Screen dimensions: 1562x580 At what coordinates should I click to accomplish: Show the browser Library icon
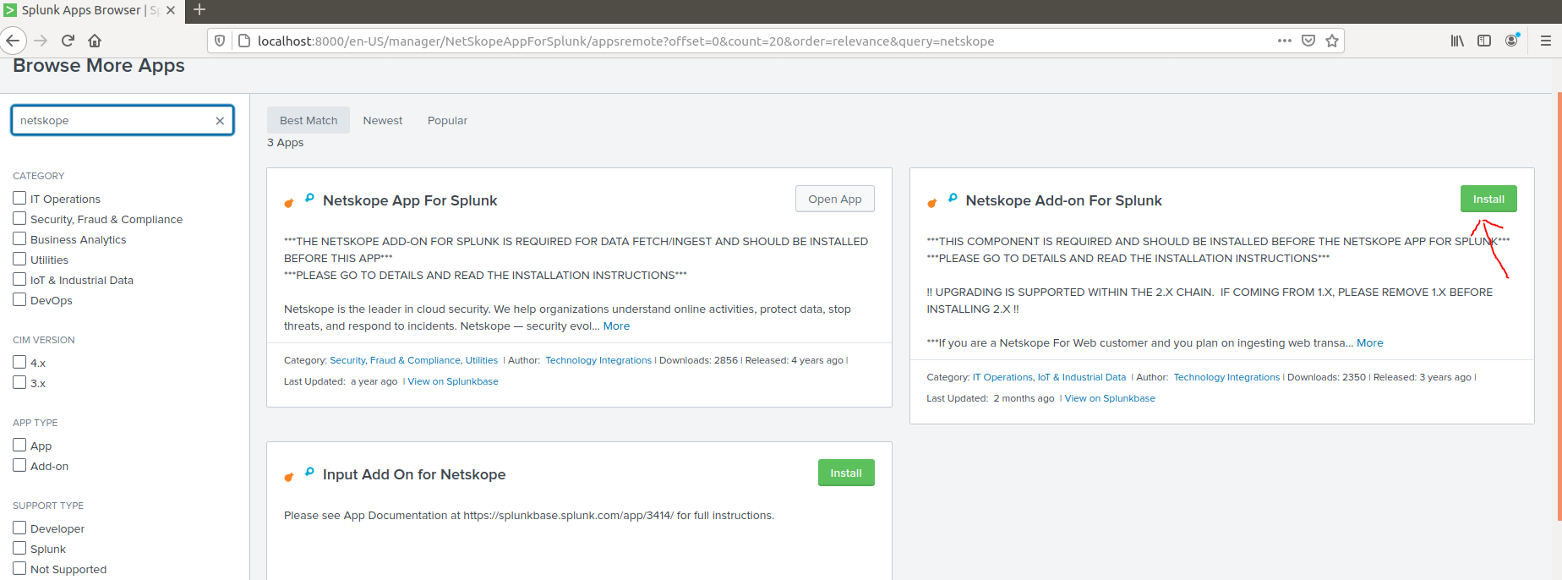(1457, 41)
